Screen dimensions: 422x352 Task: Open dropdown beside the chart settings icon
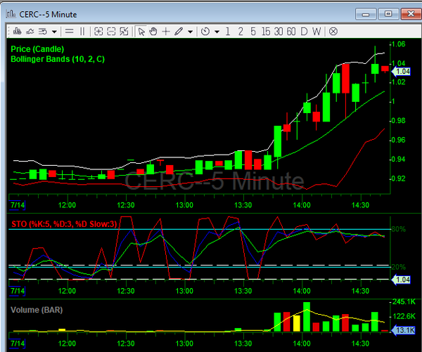tap(54, 31)
